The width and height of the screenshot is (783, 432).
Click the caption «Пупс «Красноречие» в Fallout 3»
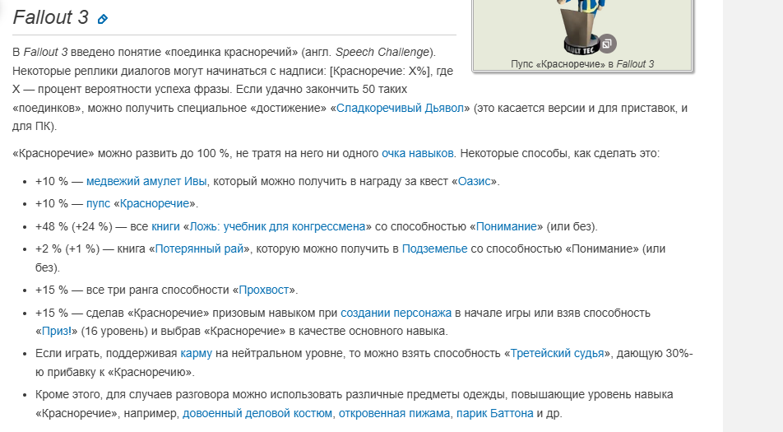582,64
